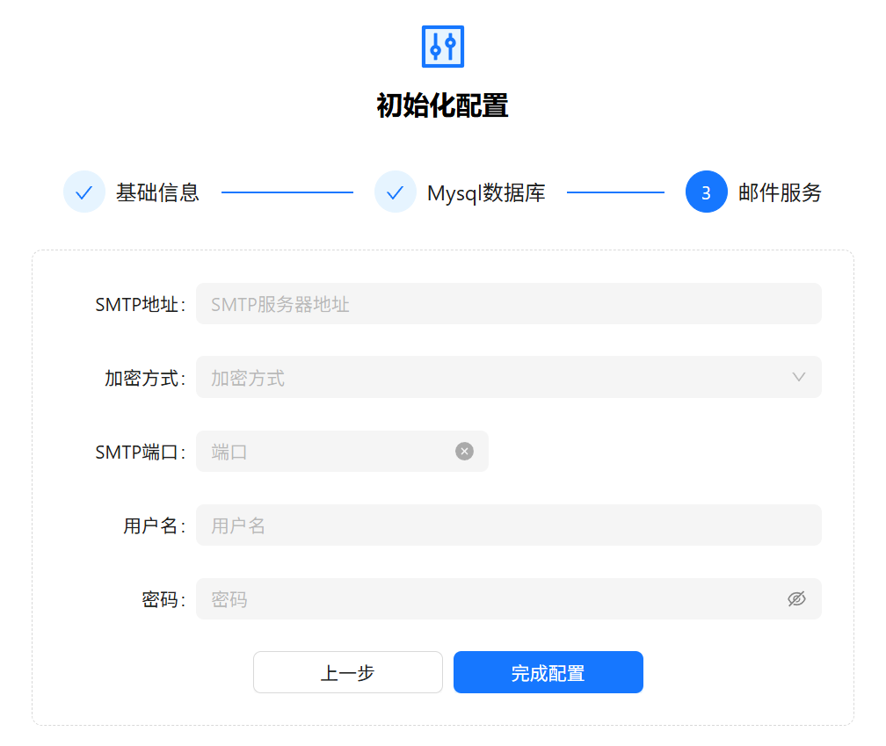This screenshot has height=746, width=886.
Task: Click the step 3 number circle
Action: [x=706, y=192]
